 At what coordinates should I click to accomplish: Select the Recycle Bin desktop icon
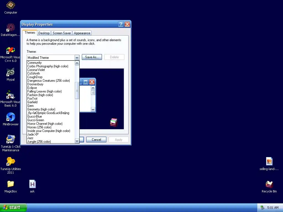coord(269,187)
